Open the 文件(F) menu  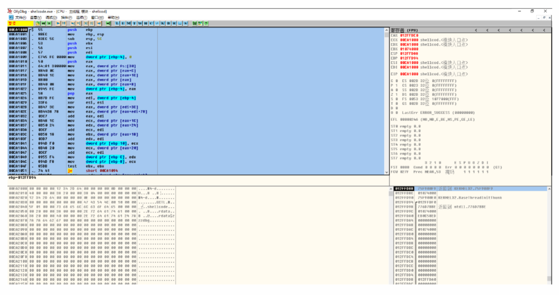coord(20,17)
